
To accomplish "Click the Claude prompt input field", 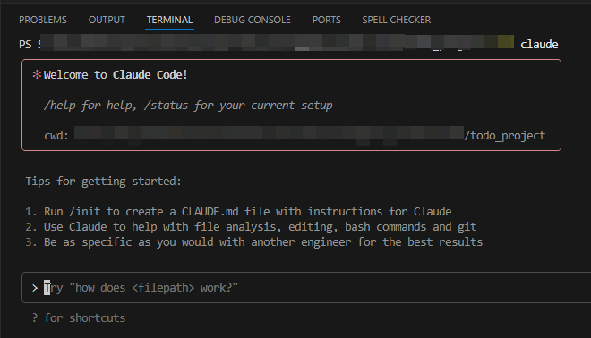I will 306,288.
